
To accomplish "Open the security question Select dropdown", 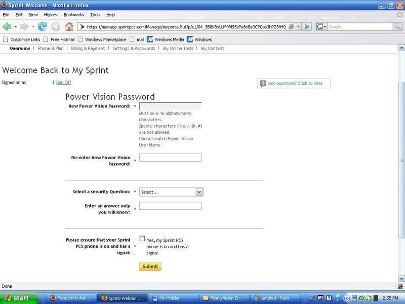I will point(199,192).
